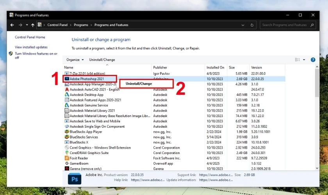
Task: Select the Autodesk App Manager row
Action: coord(175,84)
